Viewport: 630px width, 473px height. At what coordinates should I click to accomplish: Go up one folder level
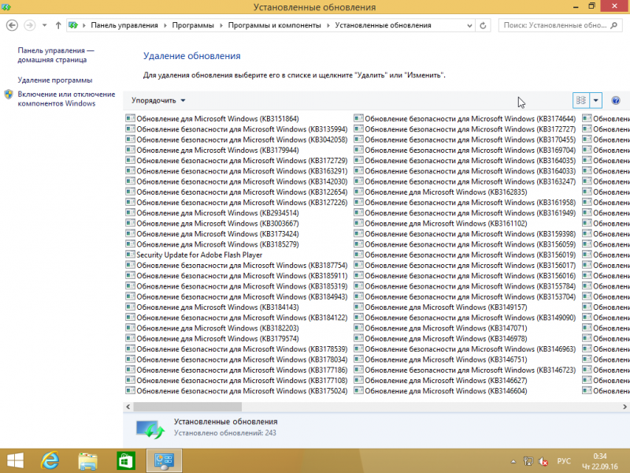coord(58,25)
